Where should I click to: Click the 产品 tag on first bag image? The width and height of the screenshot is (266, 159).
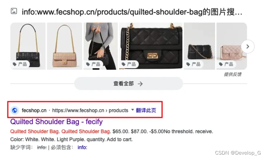click(20, 64)
